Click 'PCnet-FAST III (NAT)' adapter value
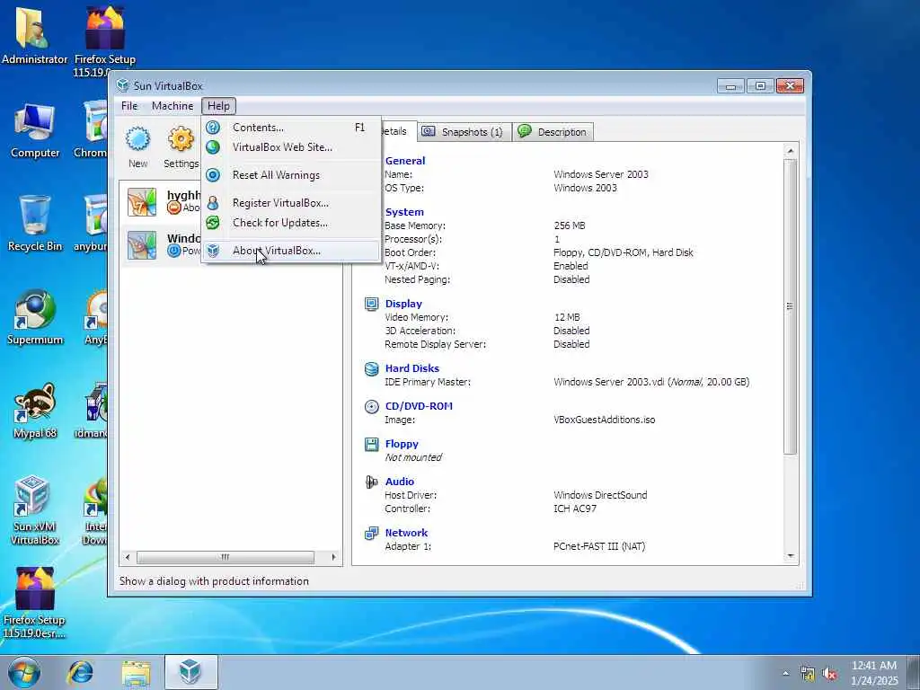Screen dimensions: 920x690 [x=599, y=547]
